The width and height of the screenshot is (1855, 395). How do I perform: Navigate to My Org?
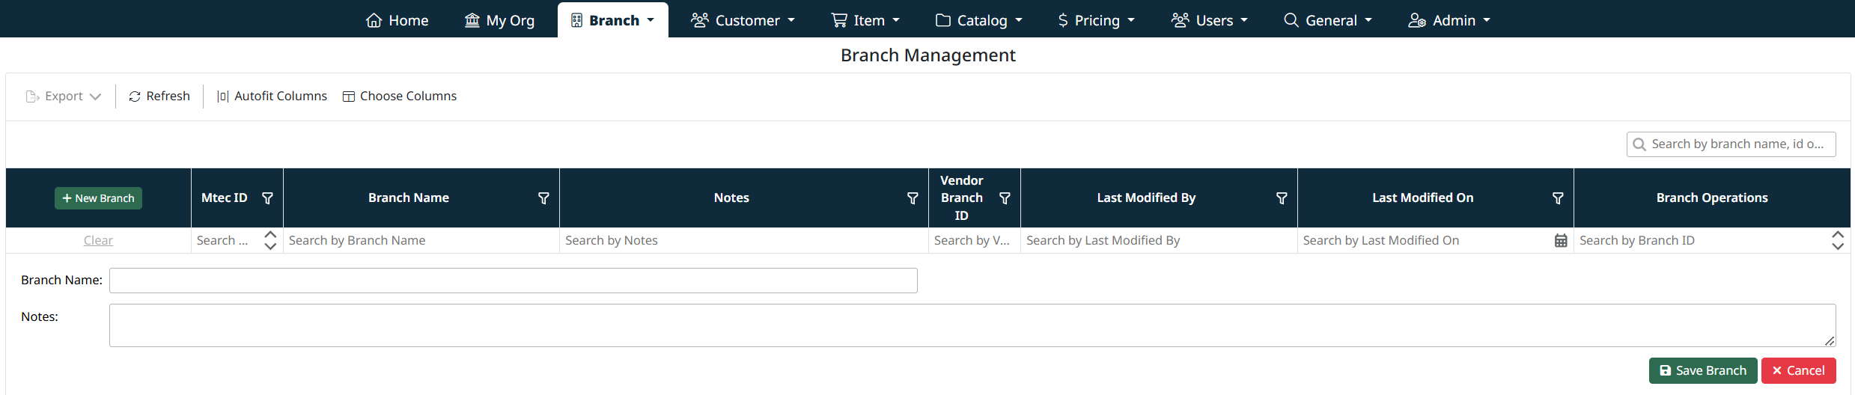coord(499,20)
